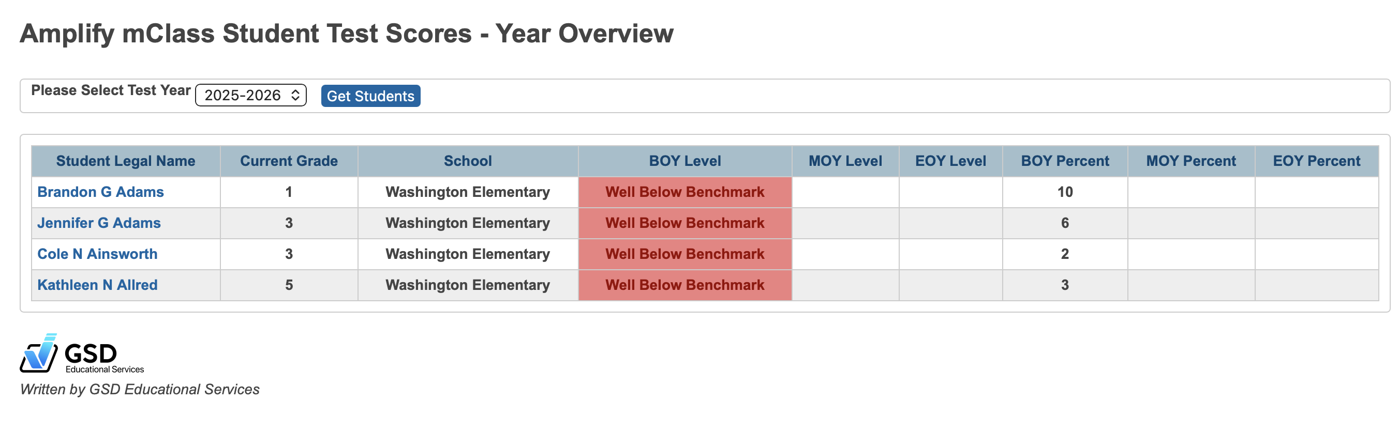The height and width of the screenshot is (432, 1399).
Task: Open the test year dropdown
Action: coord(250,95)
